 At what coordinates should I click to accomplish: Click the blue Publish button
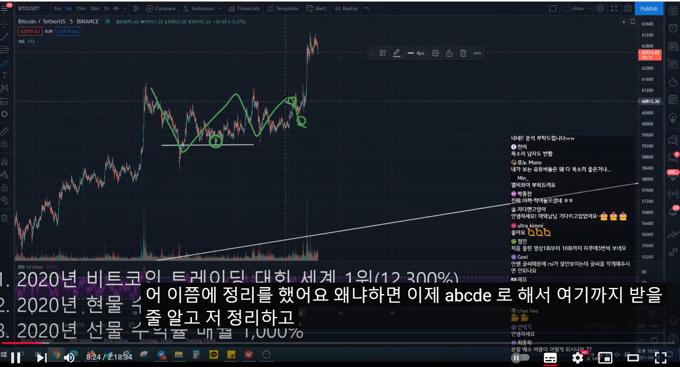pyautogui.click(x=649, y=8)
